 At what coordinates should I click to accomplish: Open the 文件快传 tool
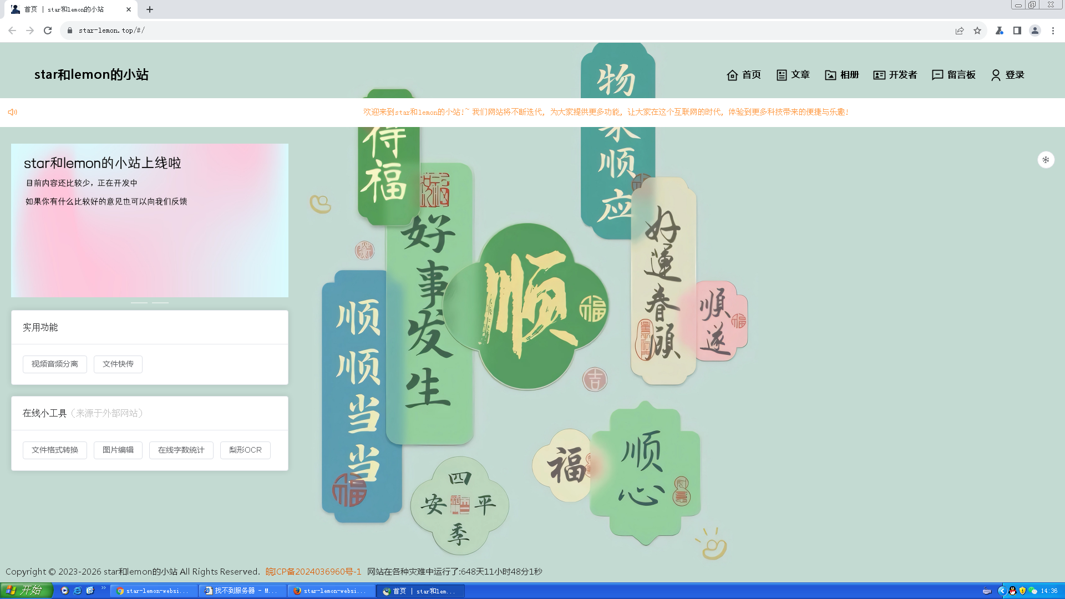tap(118, 364)
